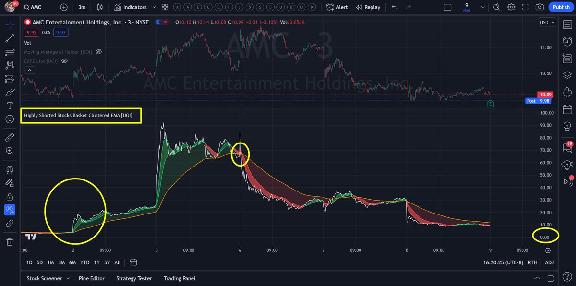
Task: Remove drawings with the trash icon
Action: tap(10, 242)
